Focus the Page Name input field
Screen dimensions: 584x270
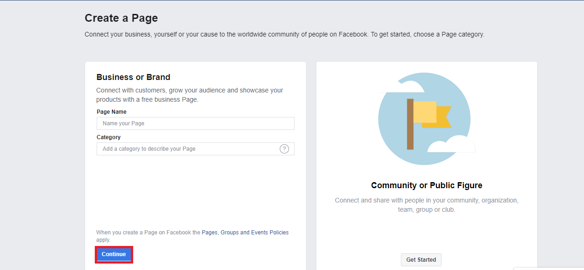(x=196, y=123)
